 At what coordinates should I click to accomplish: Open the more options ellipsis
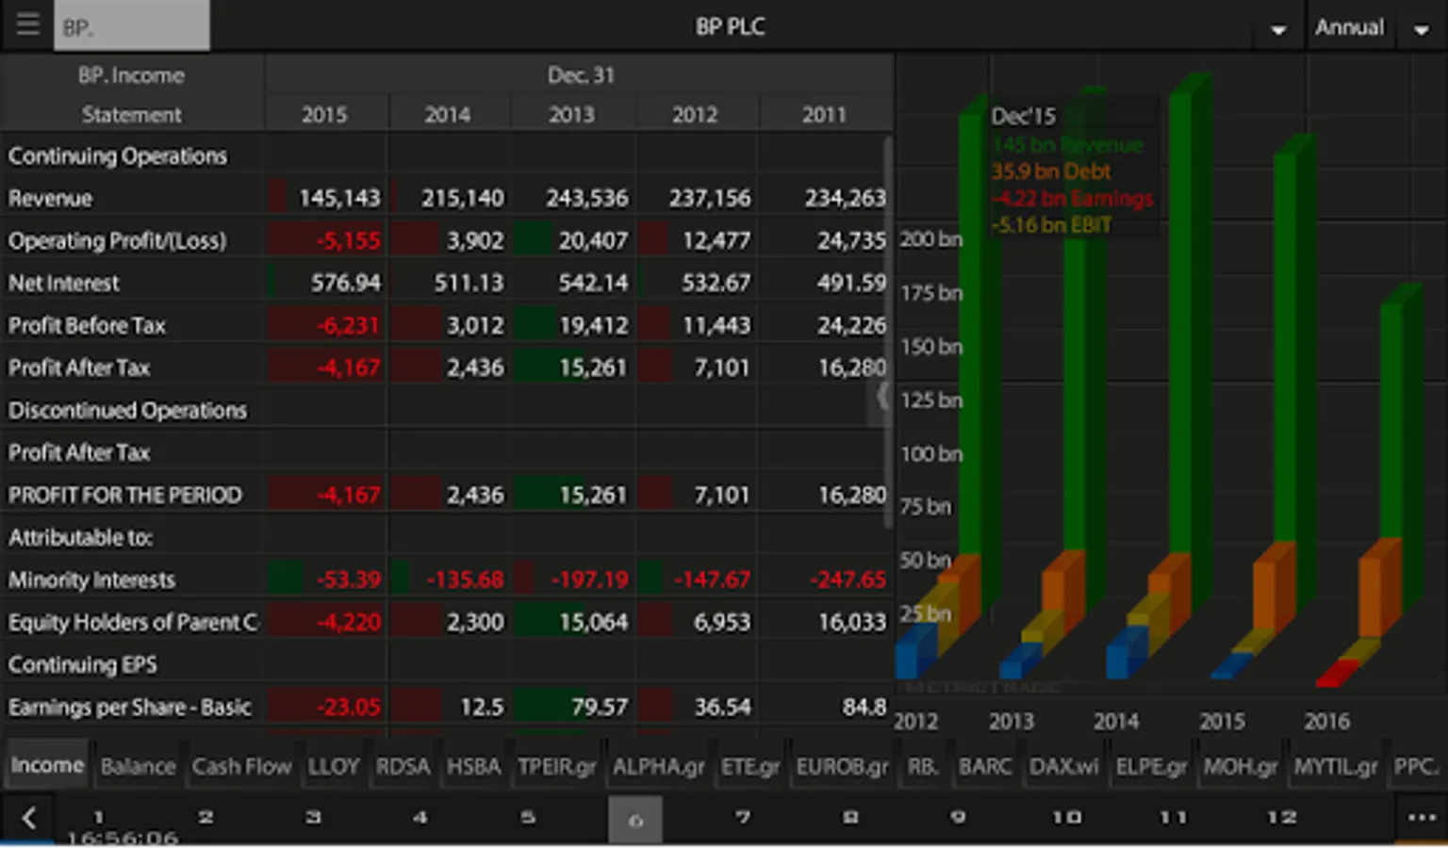tap(1422, 817)
